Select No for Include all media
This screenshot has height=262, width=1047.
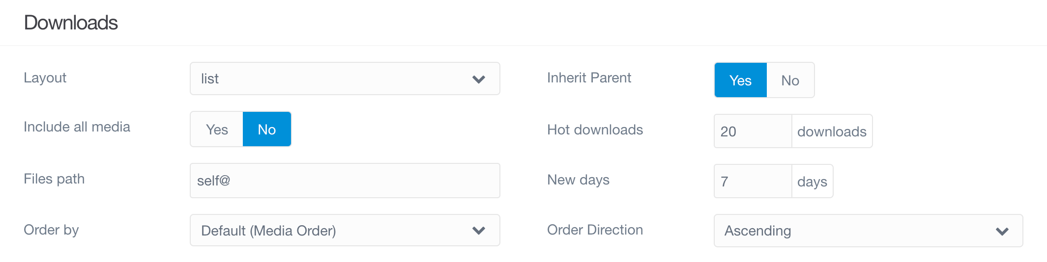[267, 129]
